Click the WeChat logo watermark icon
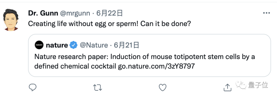This screenshot has height=97, width=277. point(241,84)
